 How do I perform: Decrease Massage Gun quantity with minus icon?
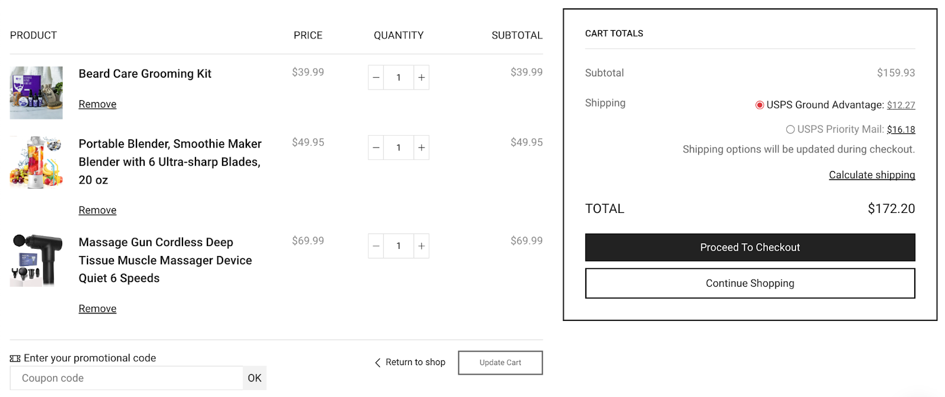(x=376, y=246)
